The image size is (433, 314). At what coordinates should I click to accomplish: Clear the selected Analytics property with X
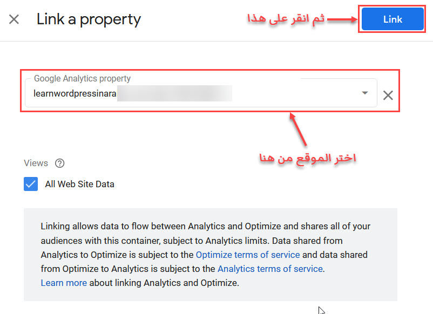(x=388, y=95)
